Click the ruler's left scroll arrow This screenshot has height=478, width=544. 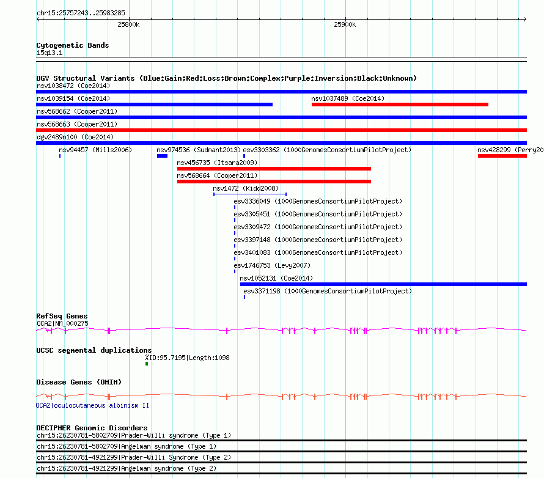[39, 20]
